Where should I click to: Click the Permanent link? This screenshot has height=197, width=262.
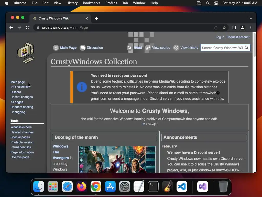coord(21,147)
